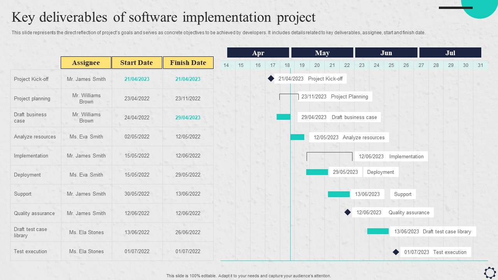Image resolution: width=498 pixels, height=280 pixels.
Task: Click start date 30/05/2022 in Support row
Action: coord(137,194)
